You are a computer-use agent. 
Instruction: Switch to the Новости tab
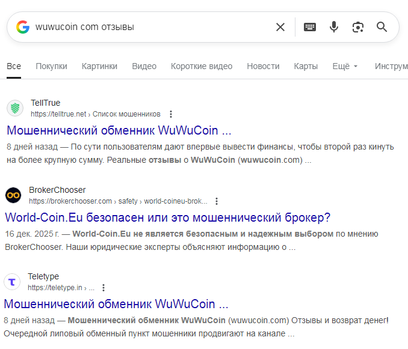coord(263,66)
